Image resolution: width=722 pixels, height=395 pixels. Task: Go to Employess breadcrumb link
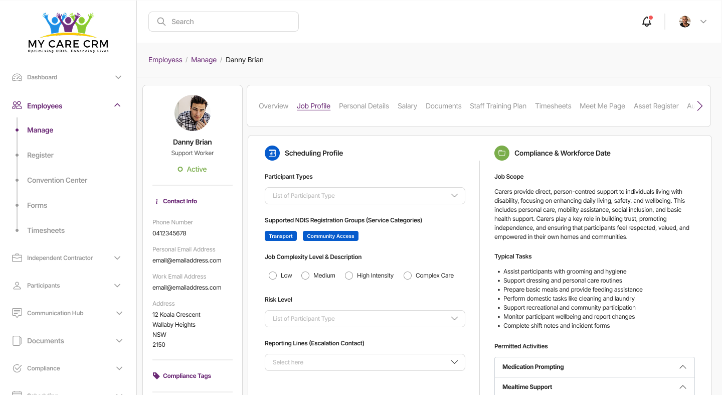(165, 60)
